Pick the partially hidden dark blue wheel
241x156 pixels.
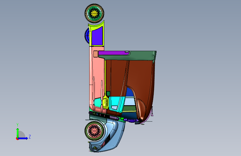pos(87,36)
